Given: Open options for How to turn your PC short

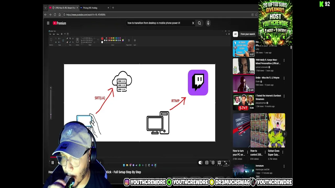Looking at the screenshot, I should (x=247, y=152).
